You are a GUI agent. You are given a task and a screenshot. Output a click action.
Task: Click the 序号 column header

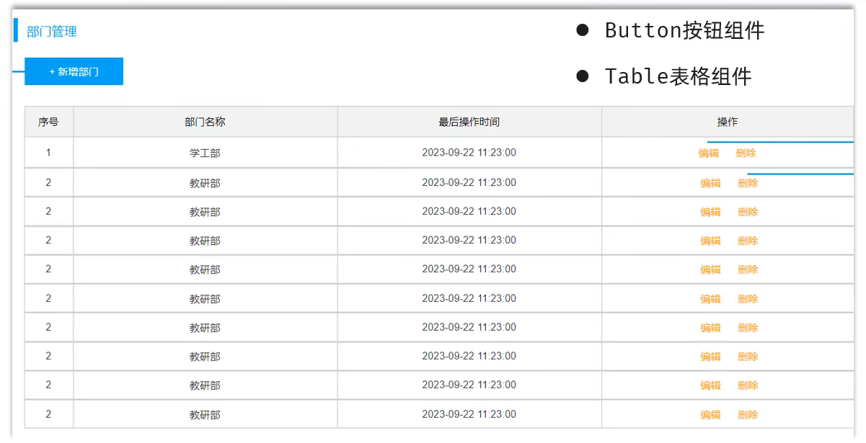pos(48,122)
